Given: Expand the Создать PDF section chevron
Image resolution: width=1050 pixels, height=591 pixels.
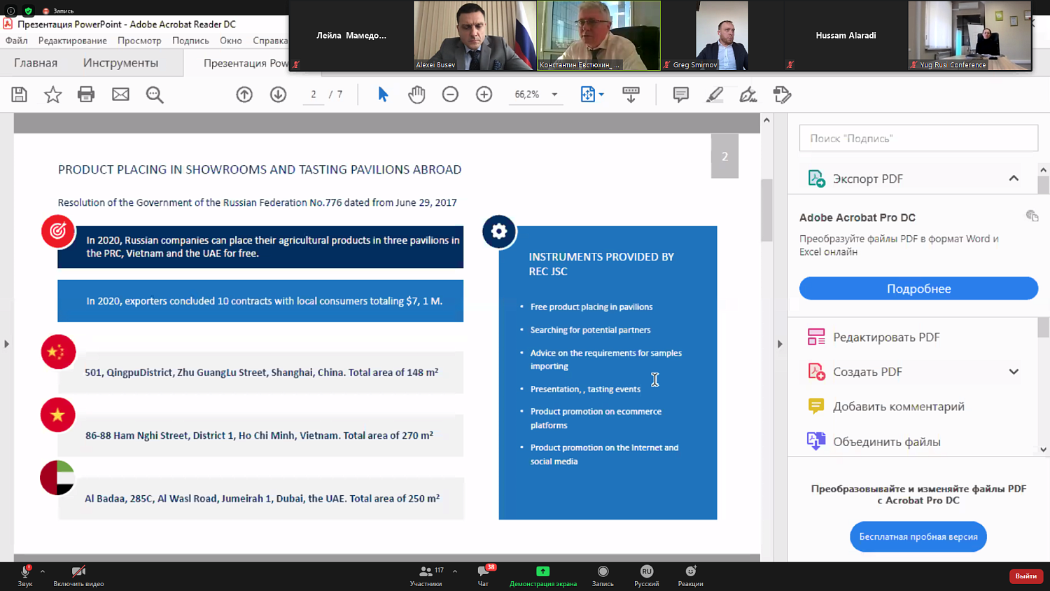Looking at the screenshot, I should pyautogui.click(x=1014, y=372).
